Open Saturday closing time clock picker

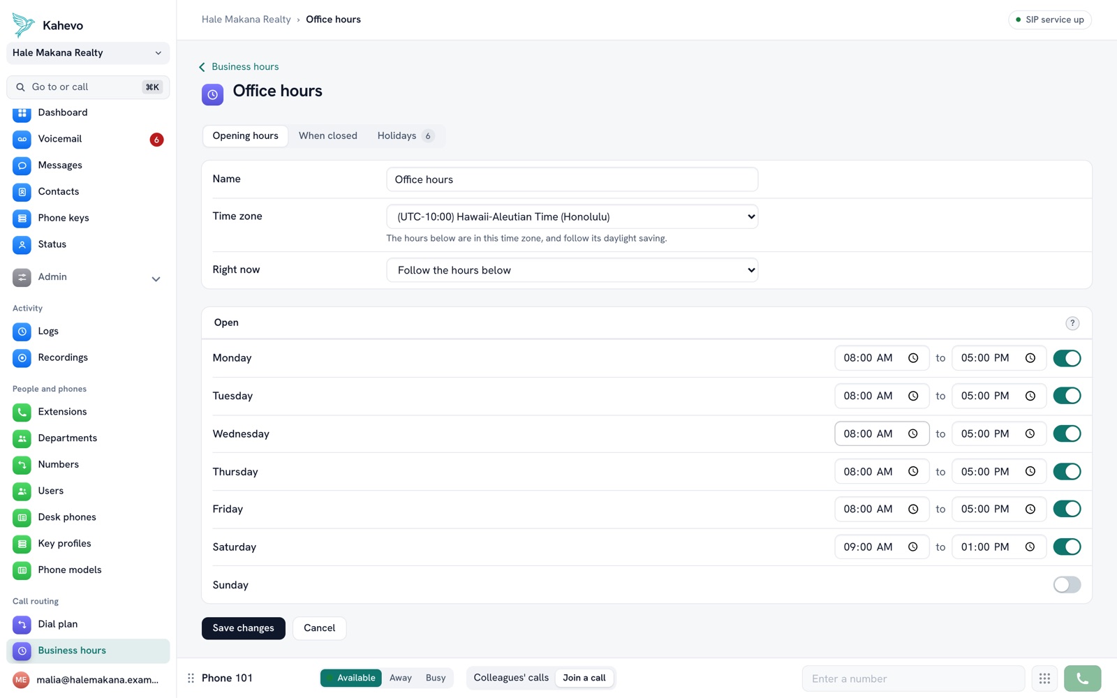coord(1030,547)
